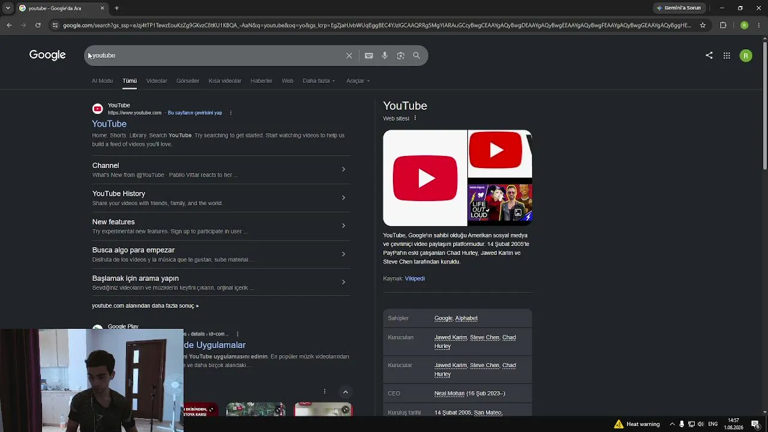
Task: Collapse the section using the up chevron
Action: coord(345,392)
